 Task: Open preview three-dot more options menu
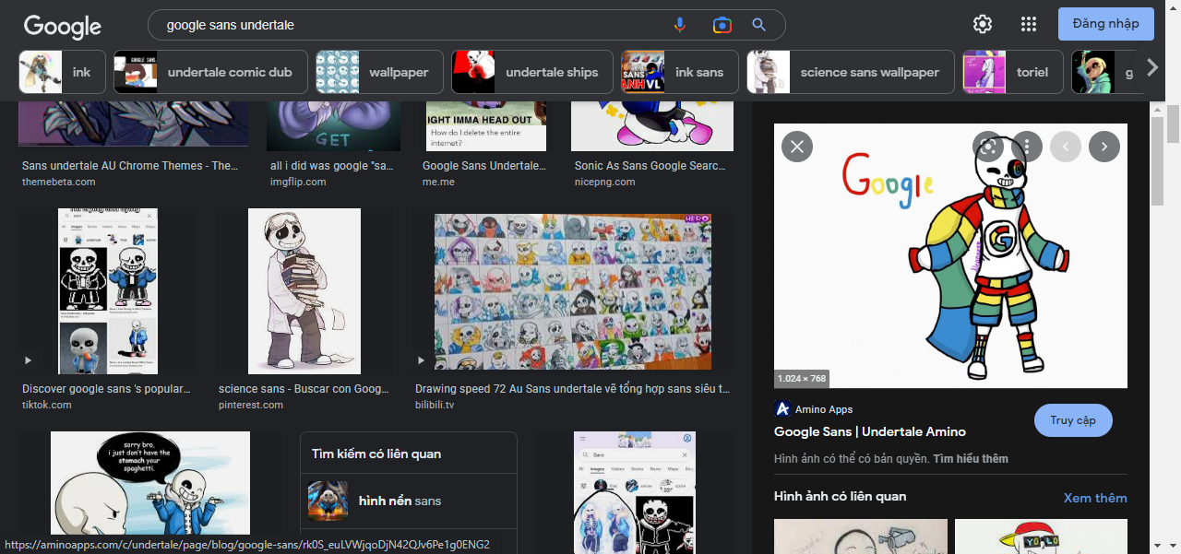click(1027, 146)
